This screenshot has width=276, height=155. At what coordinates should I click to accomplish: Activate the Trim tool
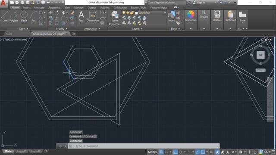(x=63, y=13)
